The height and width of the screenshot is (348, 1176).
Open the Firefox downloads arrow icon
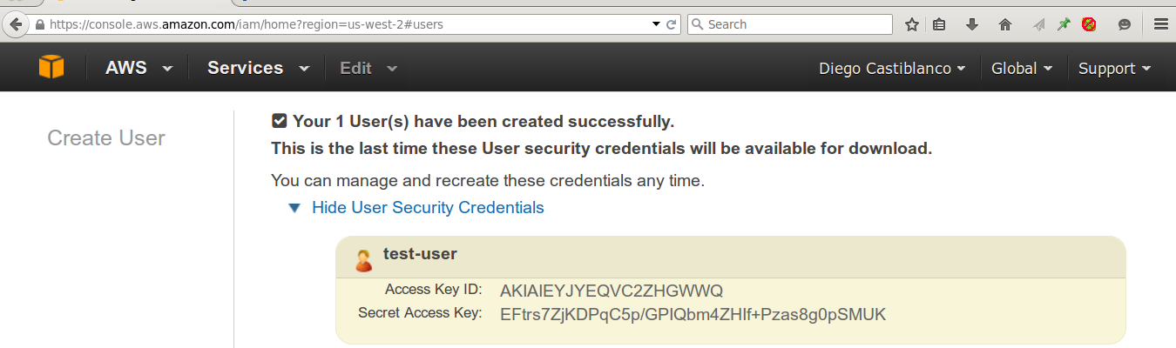coord(972,24)
